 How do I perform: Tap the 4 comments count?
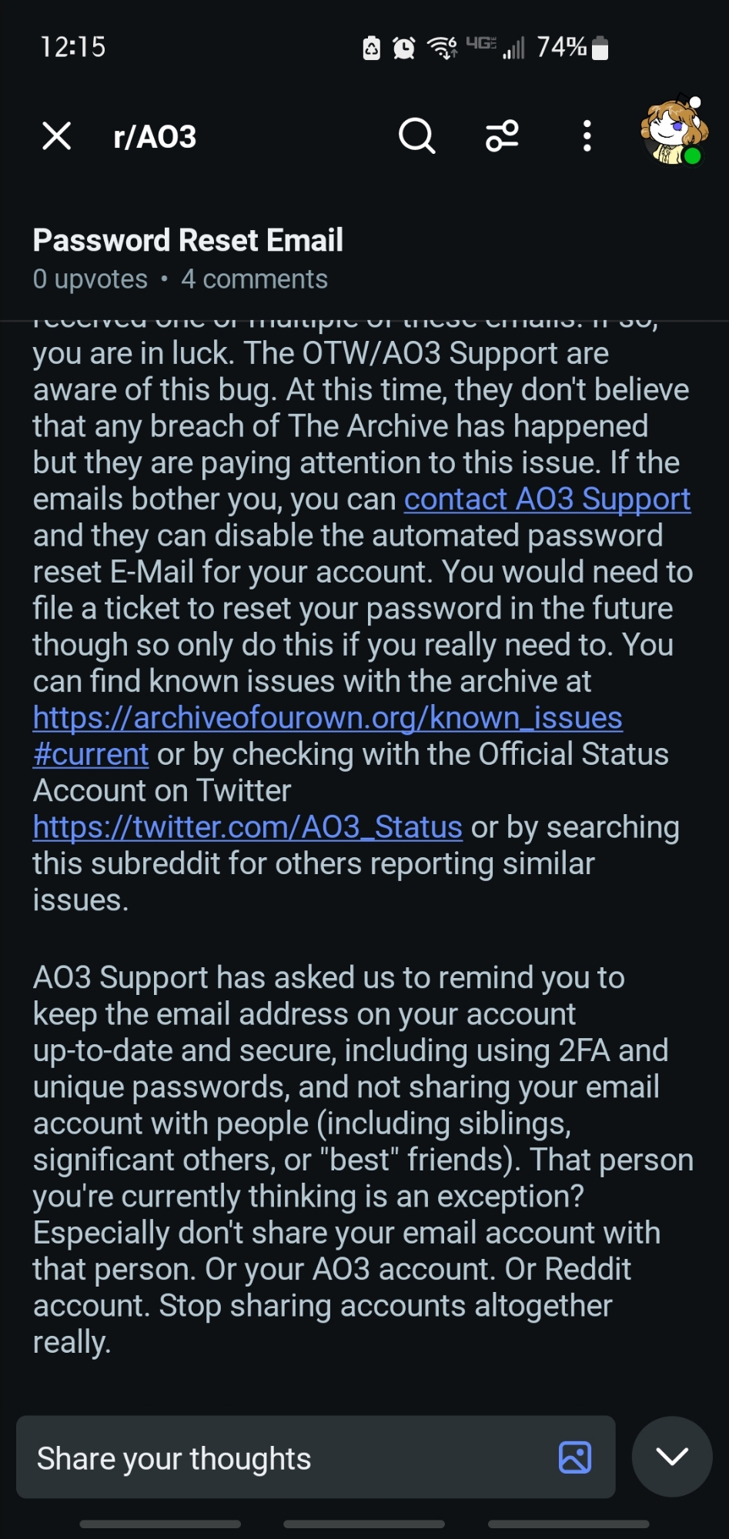pos(254,279)
